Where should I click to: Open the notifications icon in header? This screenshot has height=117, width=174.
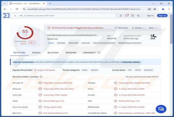coord(127,16)
